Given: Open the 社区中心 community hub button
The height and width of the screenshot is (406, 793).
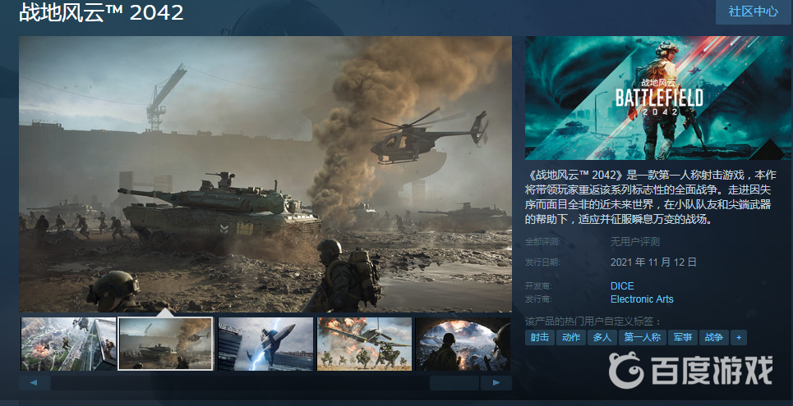Looking at the screenshot, I should coord(753,11).
